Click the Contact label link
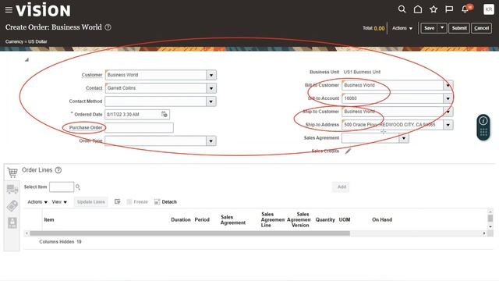Screen dimensions: 499x281 tap(94, 88)
